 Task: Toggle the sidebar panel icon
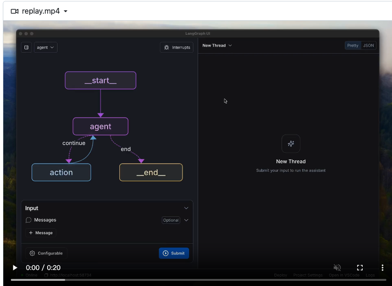[x=26, y=48]
